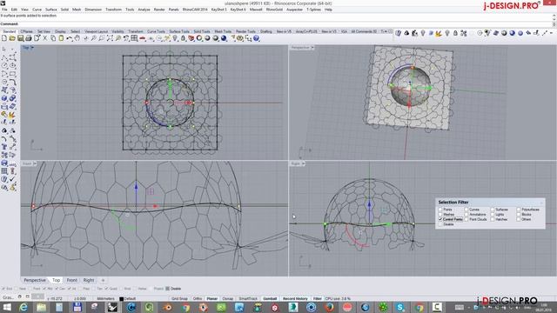Open the Default layer dropdown in the status bar
The image size is (557, 313).
coord(130,299)
